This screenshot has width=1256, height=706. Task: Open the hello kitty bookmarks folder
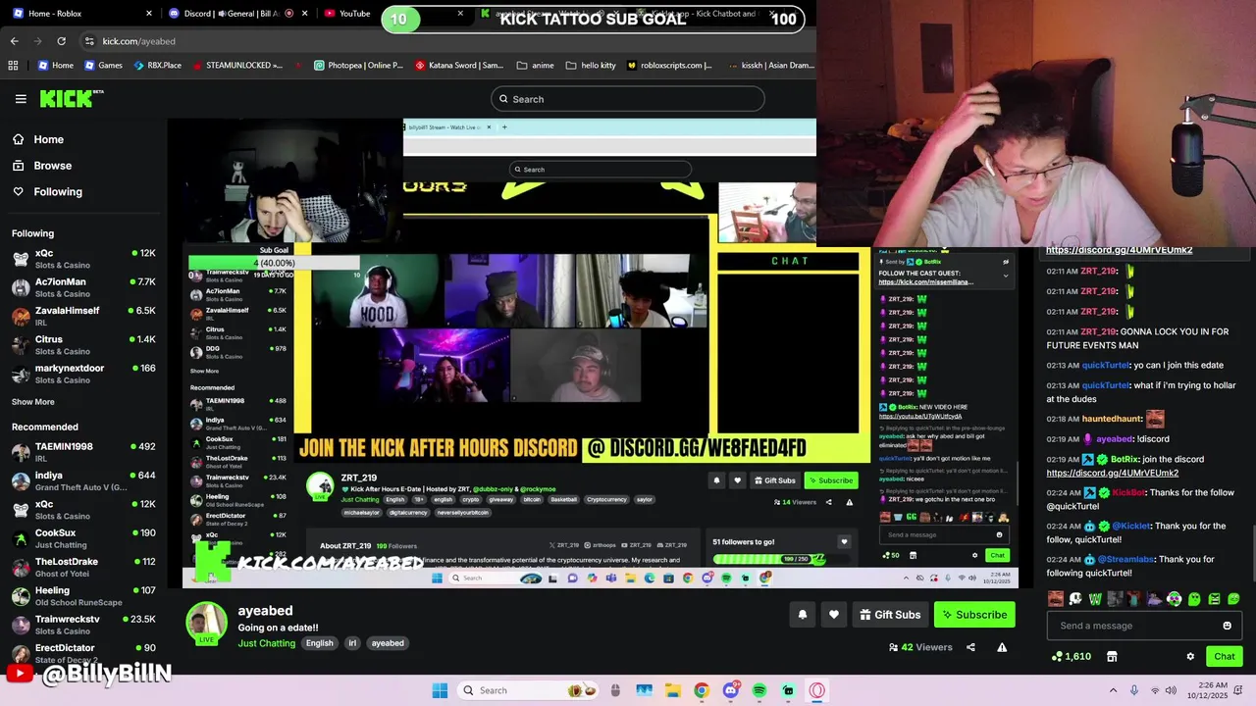(x=591, y=66)
